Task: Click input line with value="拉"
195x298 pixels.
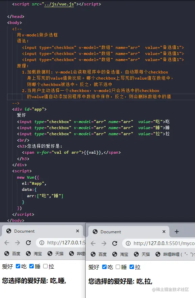Action: 93,134
